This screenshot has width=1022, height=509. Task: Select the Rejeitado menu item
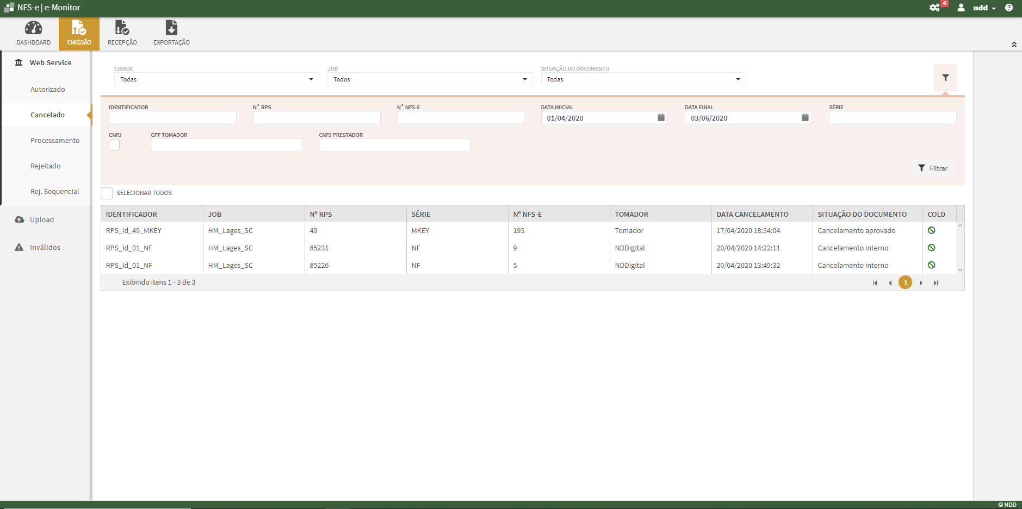click(x=46, y=166)
